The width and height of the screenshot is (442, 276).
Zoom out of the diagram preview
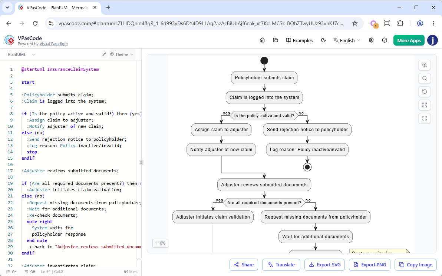coord(425,78)
